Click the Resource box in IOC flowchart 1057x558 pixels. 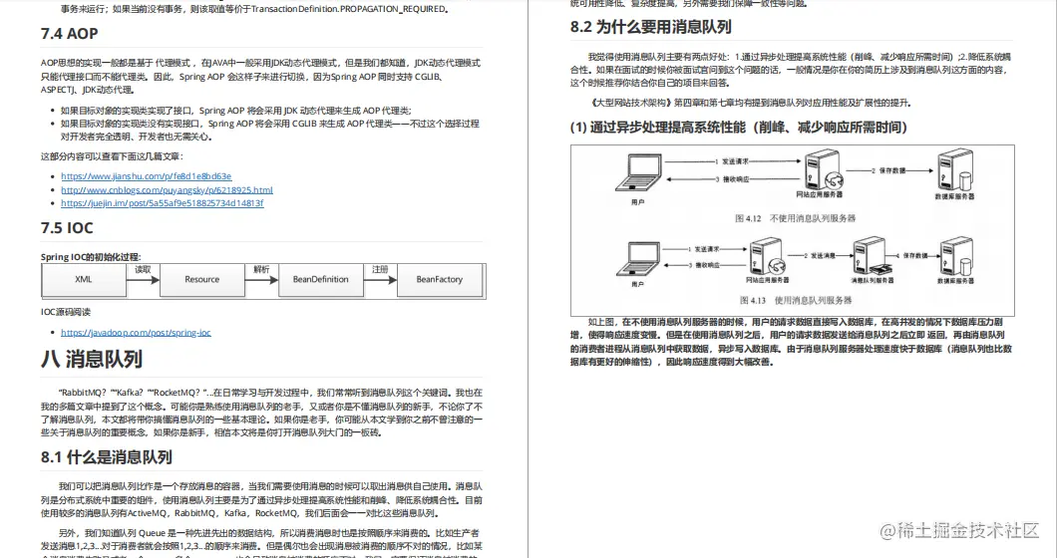pos(201,280)
